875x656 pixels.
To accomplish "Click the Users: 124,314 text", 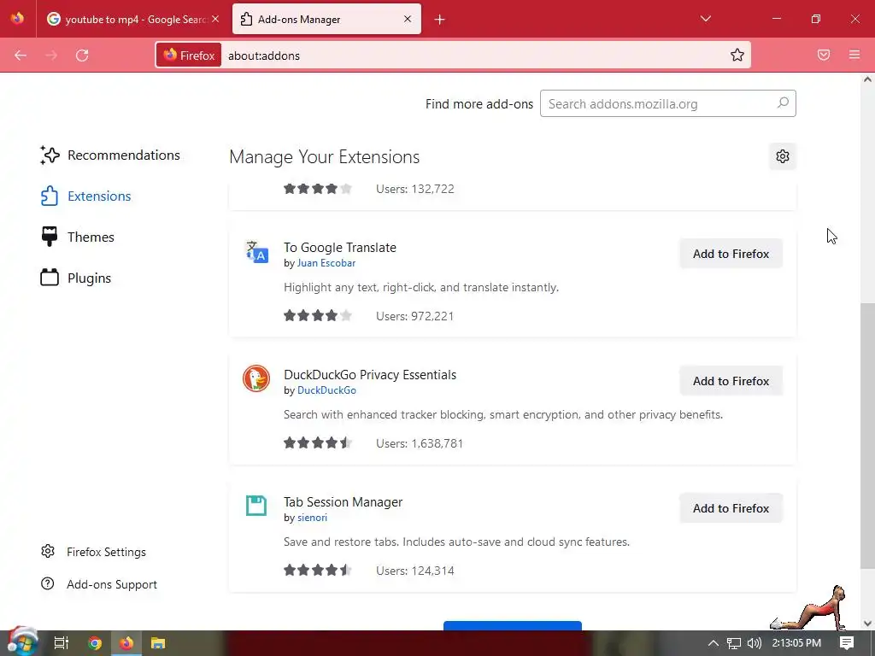I will point(414,571).
